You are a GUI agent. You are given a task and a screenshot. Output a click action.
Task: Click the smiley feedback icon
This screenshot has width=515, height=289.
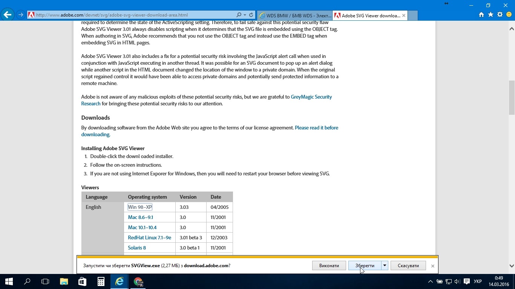(509, 15)
